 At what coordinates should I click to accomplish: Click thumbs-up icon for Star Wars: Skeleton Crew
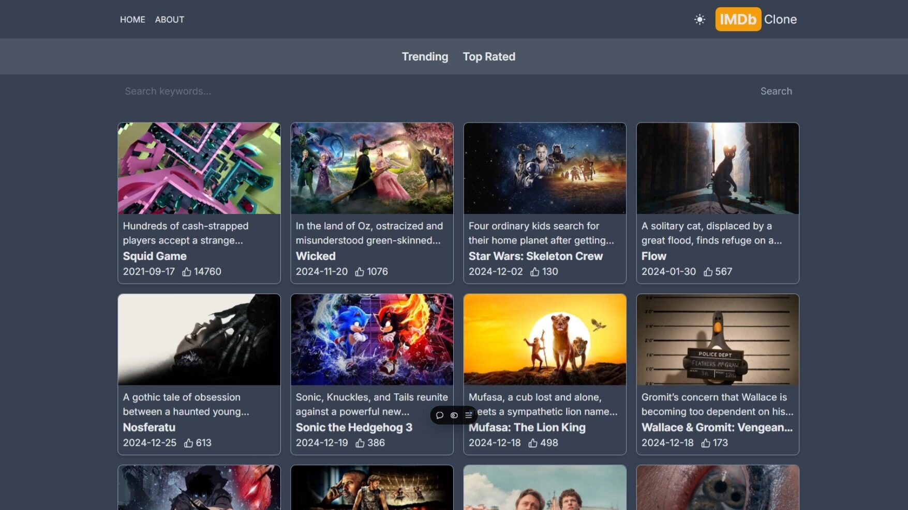535,272
